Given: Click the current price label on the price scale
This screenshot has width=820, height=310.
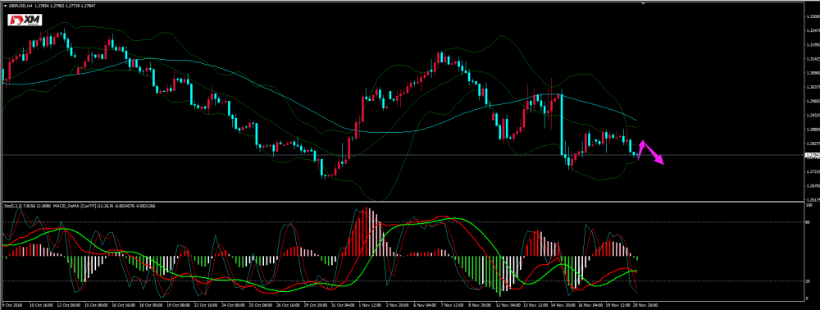Looking at the screenshot, I should tap(812, 155).
